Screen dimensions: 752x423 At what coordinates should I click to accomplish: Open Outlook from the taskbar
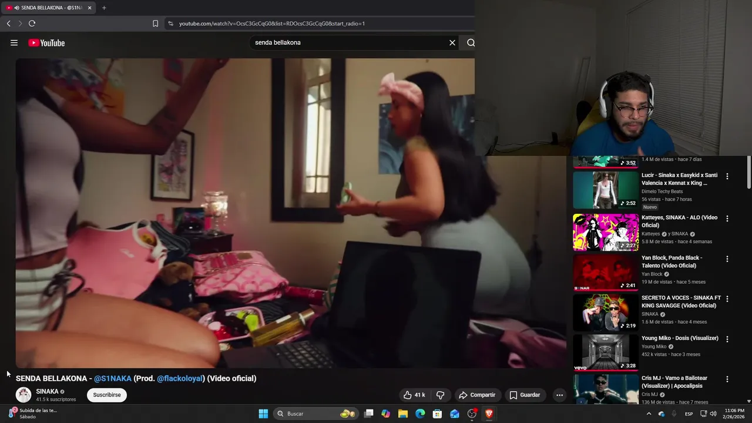pyautogui.click(x=455, y=414)
